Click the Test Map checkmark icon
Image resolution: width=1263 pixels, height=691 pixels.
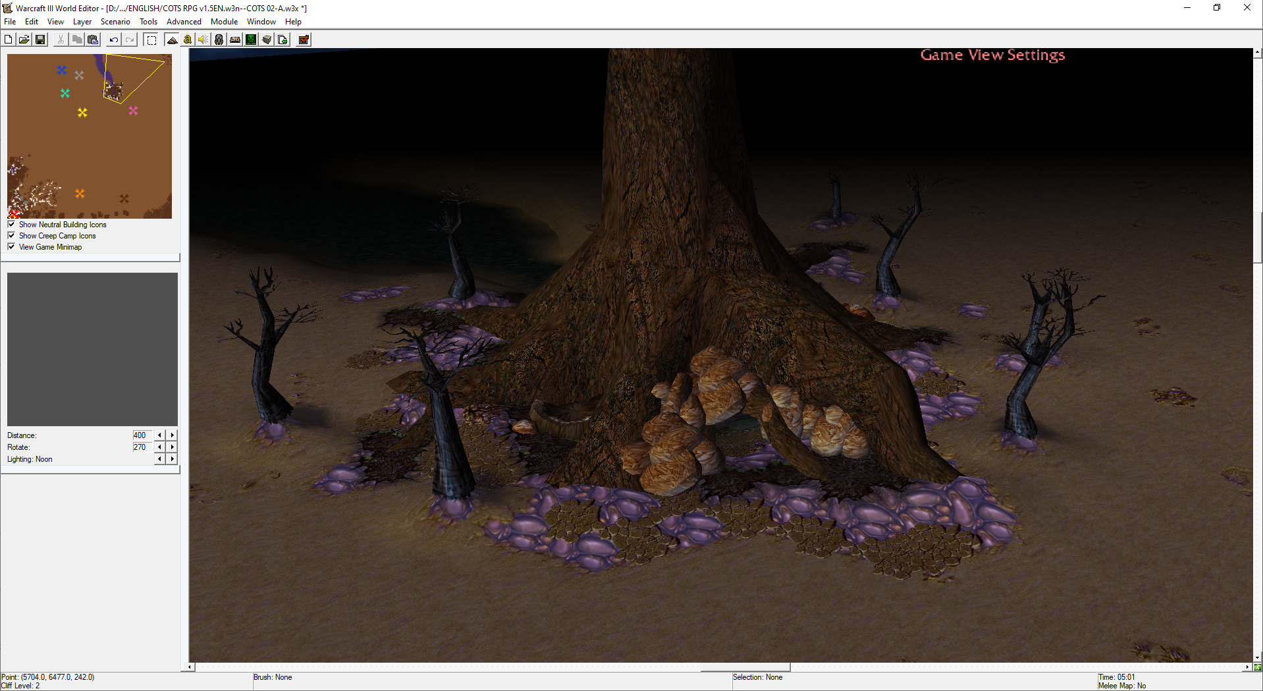point(304,40)
